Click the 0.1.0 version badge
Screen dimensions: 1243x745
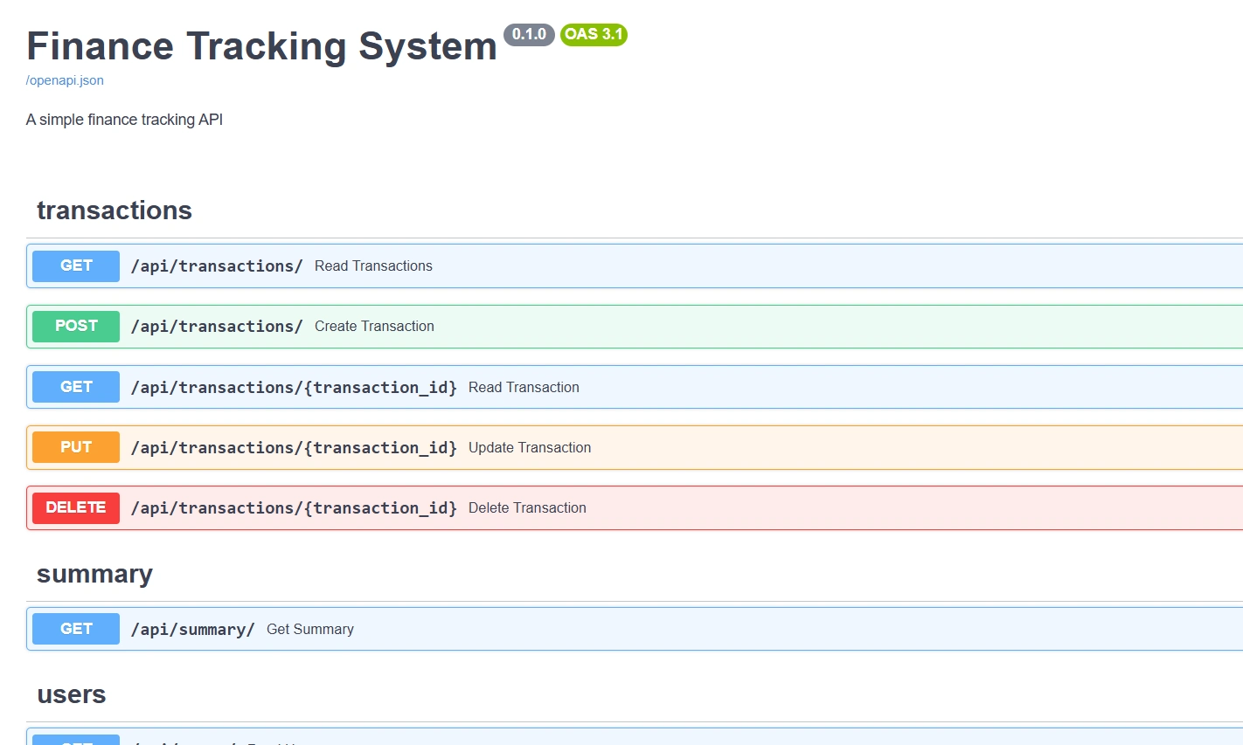pos(529,35)
